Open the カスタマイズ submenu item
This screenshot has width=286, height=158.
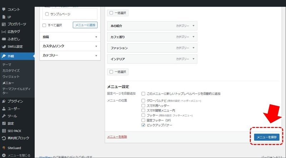click(x=11, y=70)
